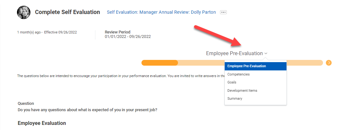Click the Review Period label

click(117, 32)
